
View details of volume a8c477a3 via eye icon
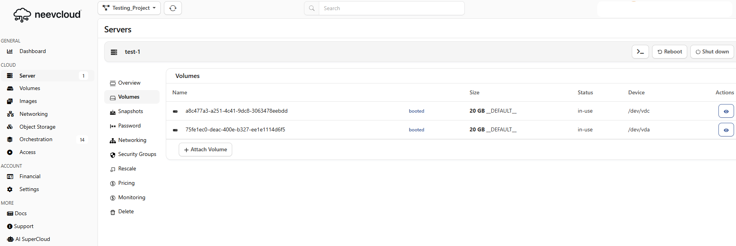pyautogui.click(x=726, y=111)
